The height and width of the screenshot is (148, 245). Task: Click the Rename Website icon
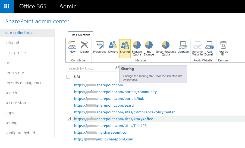197,45
